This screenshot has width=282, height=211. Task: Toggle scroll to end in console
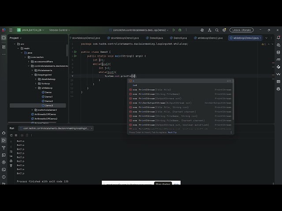tap(11, 156)
